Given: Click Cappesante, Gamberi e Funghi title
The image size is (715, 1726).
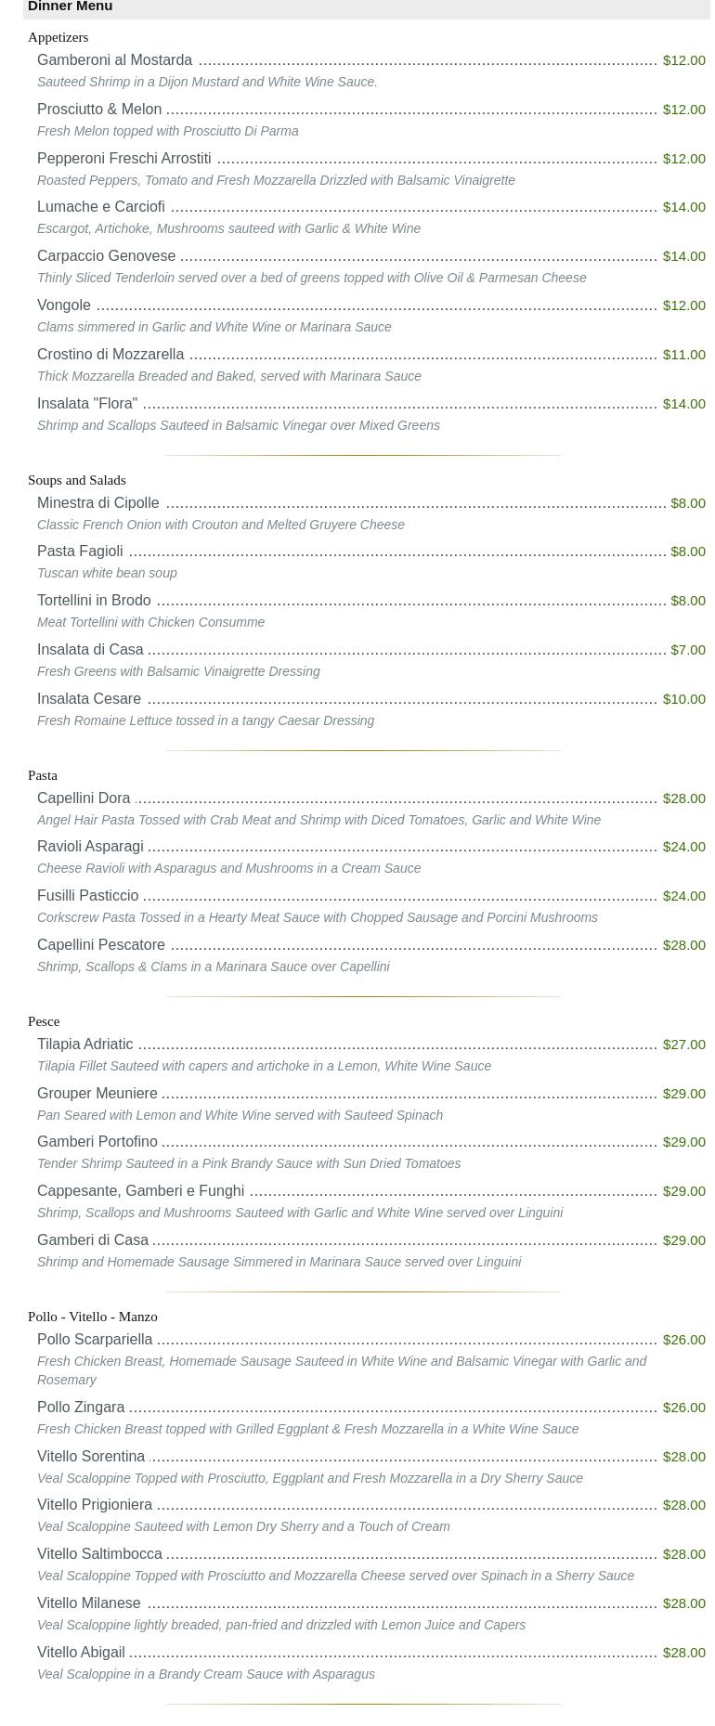Looking at the screenshot, I should tap(140, 1191).
